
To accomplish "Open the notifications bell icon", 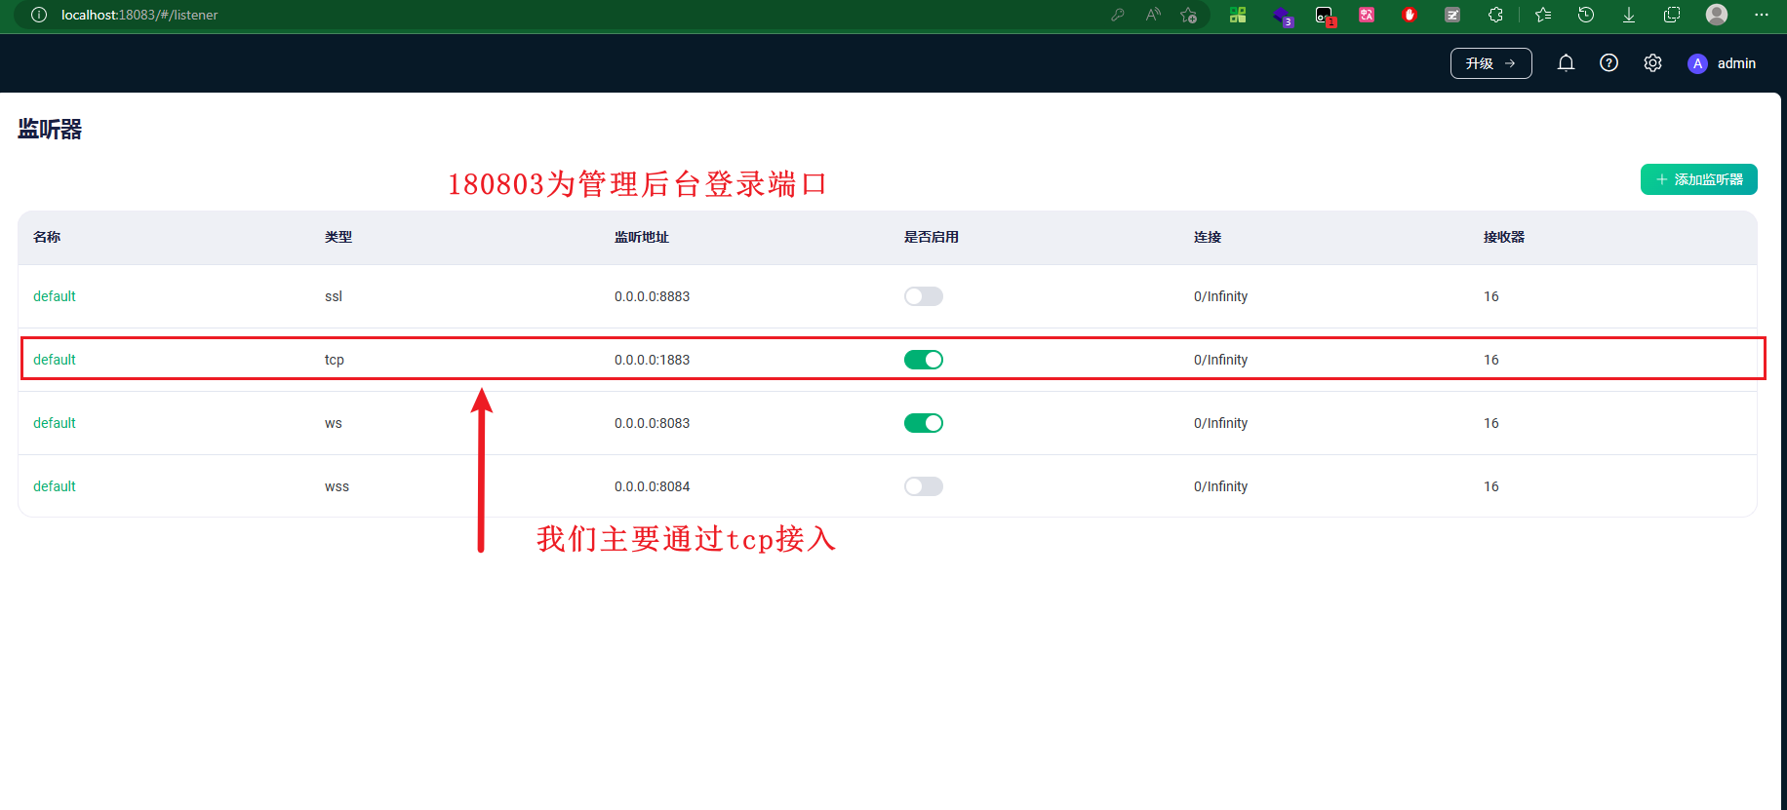I will click(1566, 63).
